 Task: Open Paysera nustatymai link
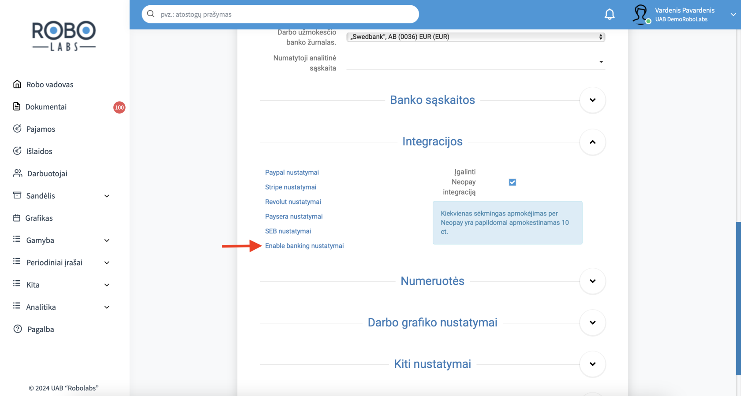(294, 216)
